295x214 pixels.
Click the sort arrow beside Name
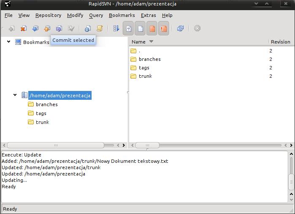(x=151, y=41)
